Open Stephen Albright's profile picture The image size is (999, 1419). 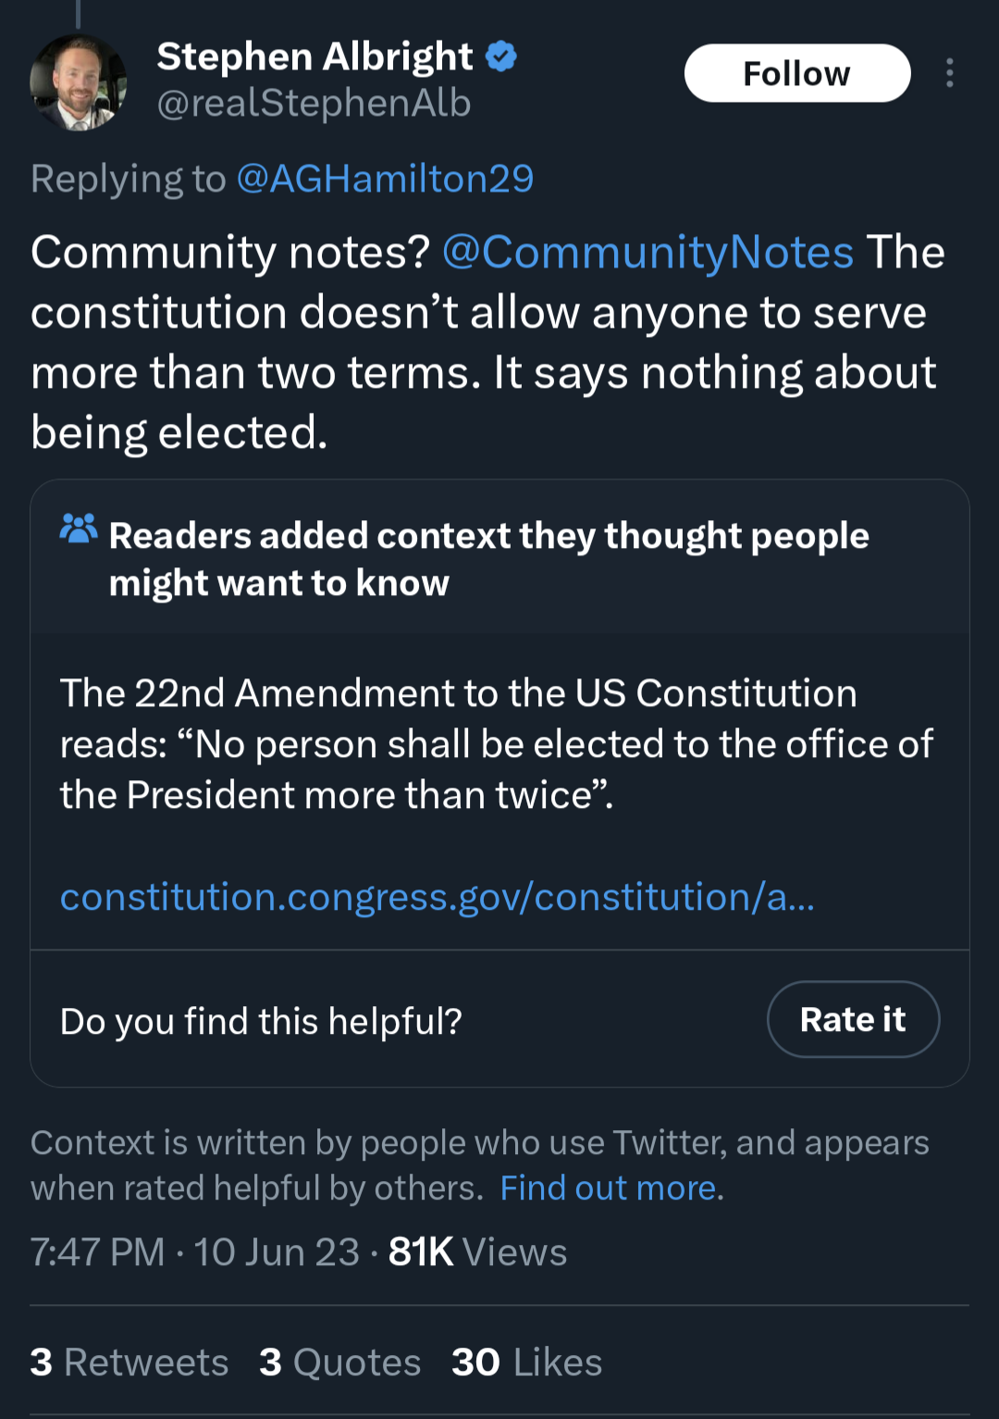(79, 82)
